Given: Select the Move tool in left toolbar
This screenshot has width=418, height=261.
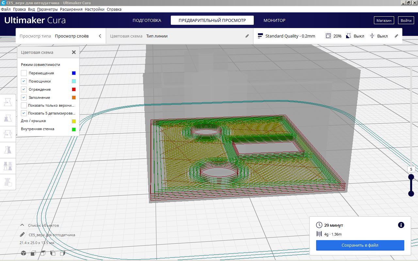Looking at the screenshot, I should click(x=8, y=103).
